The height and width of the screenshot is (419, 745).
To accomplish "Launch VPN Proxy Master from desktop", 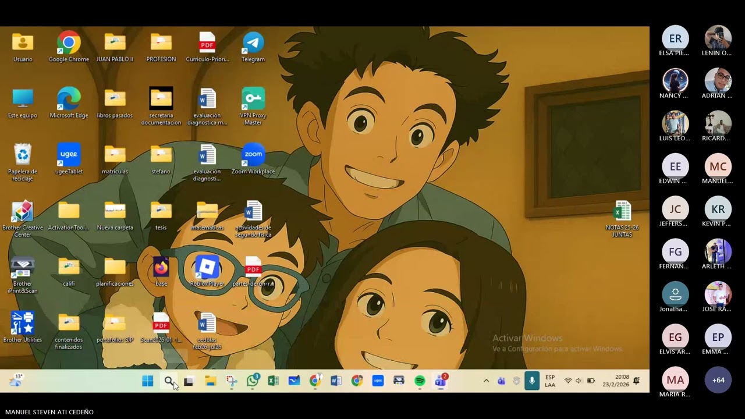I will 253,106.
